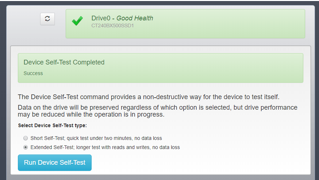Click the word 'Extended' in the second option

pyautogui.click(x=41, y=148)
